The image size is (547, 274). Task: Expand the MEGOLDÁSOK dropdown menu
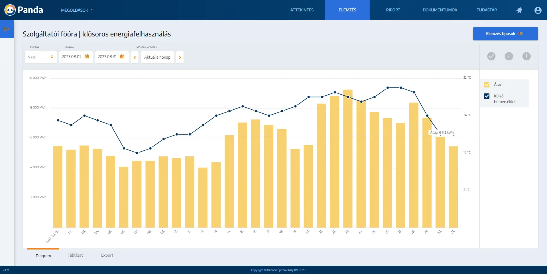point(77,10)
